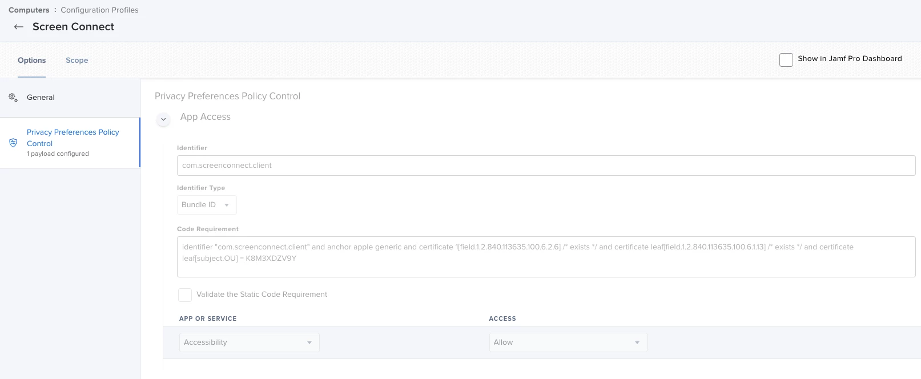
Task: Open the Allow access dropdown
Action: pos(568,342)
